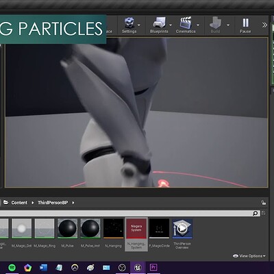This screenshot has height=274, width=274.
Task: Open Spotify from the taskbar
Action: pos(12,268)
